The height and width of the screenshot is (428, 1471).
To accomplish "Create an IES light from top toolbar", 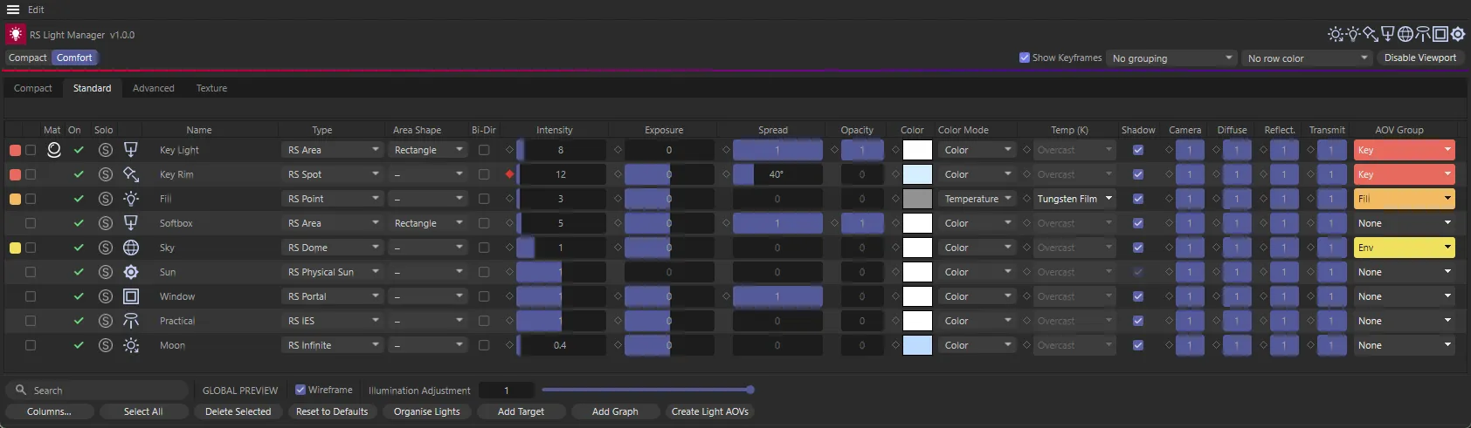I will [1423, 34].
